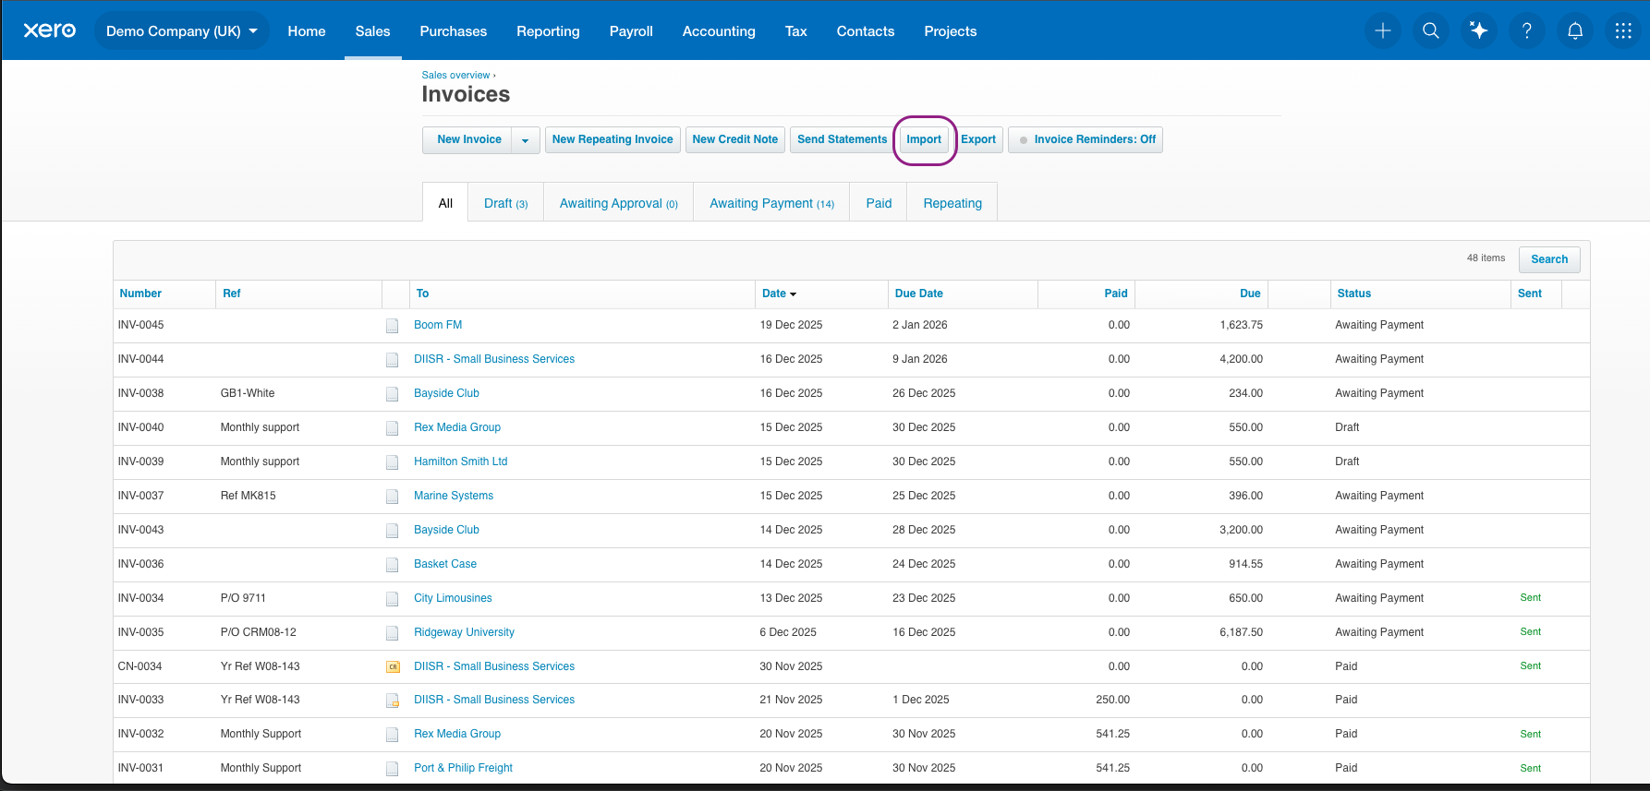Click the Import button

click(x=924, y=139)
